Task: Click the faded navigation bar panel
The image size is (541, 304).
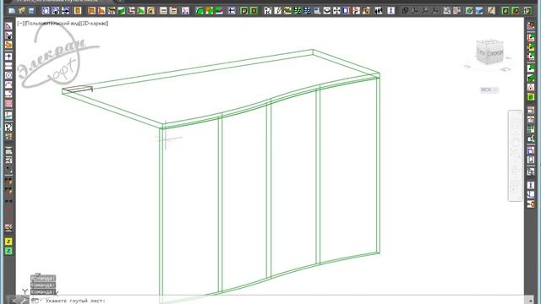Action: (515, 155)
